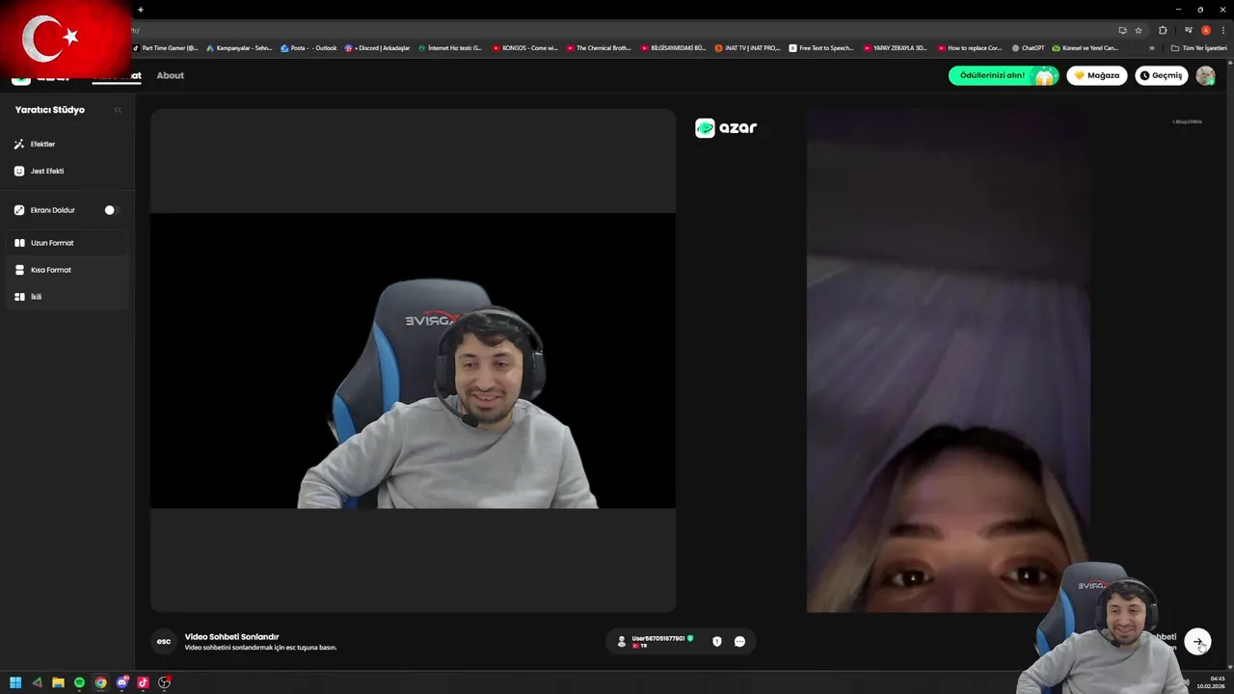The width and height of the screenshot is (1234, 694).
Task: Open the Kampanyalar bookmark
Action: tap(239, 48)
